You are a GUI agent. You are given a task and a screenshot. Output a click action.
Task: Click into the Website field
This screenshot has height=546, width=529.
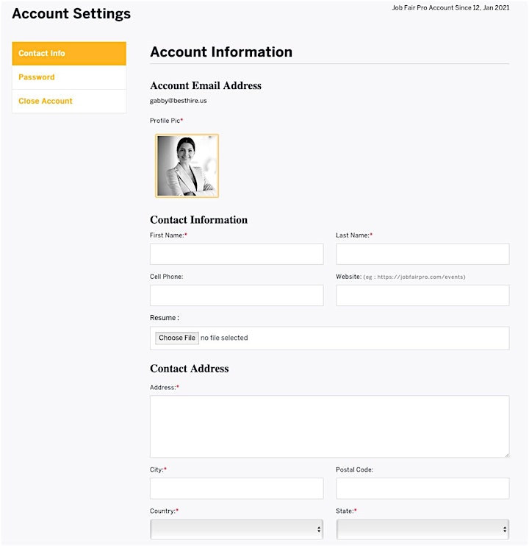point(422,295)
